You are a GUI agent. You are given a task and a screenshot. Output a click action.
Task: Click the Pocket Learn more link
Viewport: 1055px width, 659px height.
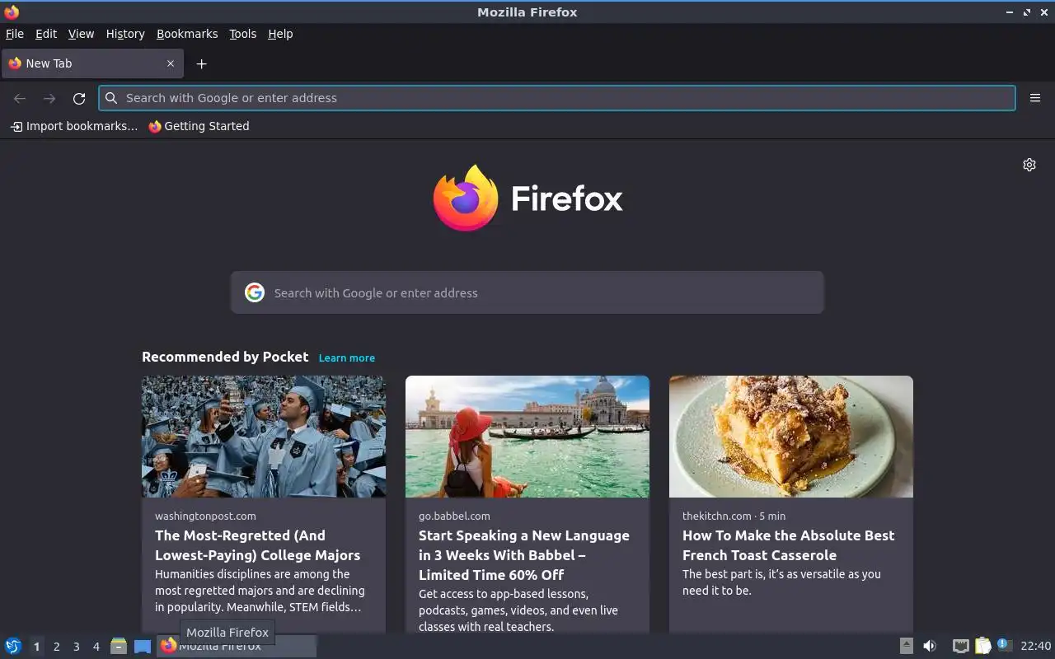point(347,358)
